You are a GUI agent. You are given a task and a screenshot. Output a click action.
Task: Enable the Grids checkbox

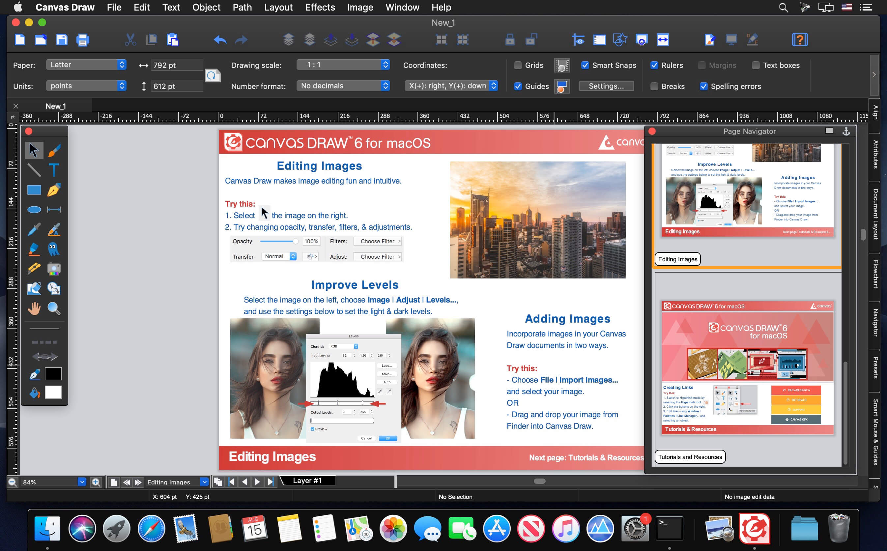coord(518,65)
